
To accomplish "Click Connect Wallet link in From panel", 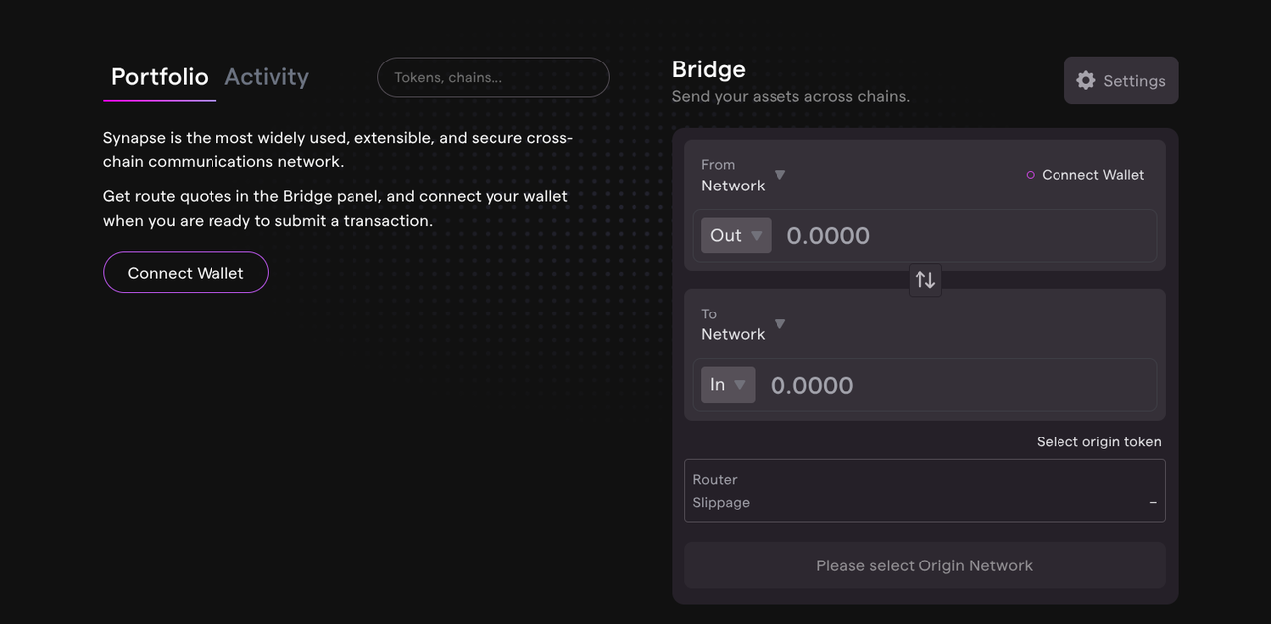I will (1092, 175).
